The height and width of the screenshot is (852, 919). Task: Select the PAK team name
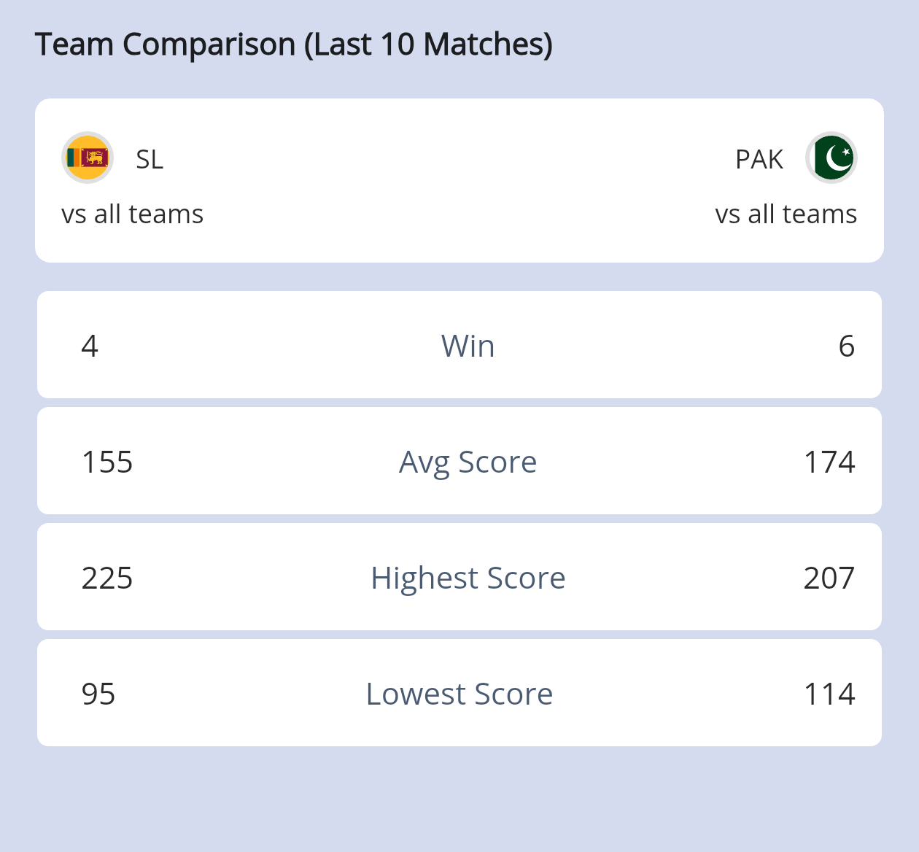click(x=759, y=159)
